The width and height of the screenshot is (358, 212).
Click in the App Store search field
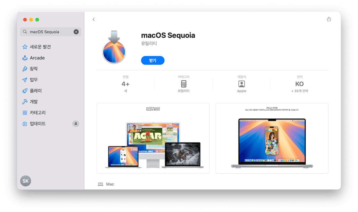click(x=51, y=32)
